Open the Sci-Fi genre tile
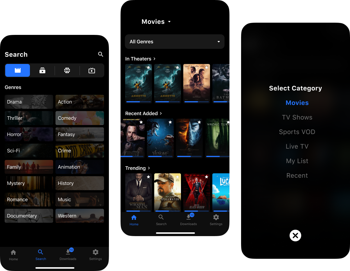The height and width of the screenshot is (271, 350). [x=29, y=151]
